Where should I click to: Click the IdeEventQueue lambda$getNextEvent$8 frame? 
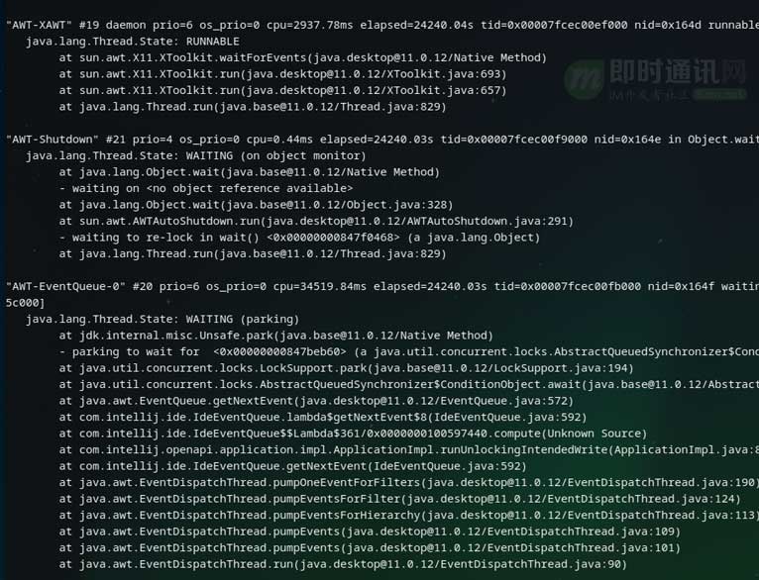click(323, 417)
